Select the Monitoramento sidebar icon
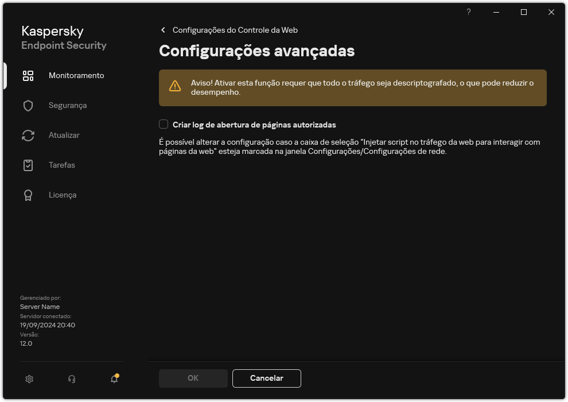 28,75
